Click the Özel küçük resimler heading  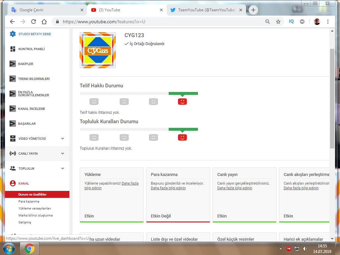pos(236,239)
